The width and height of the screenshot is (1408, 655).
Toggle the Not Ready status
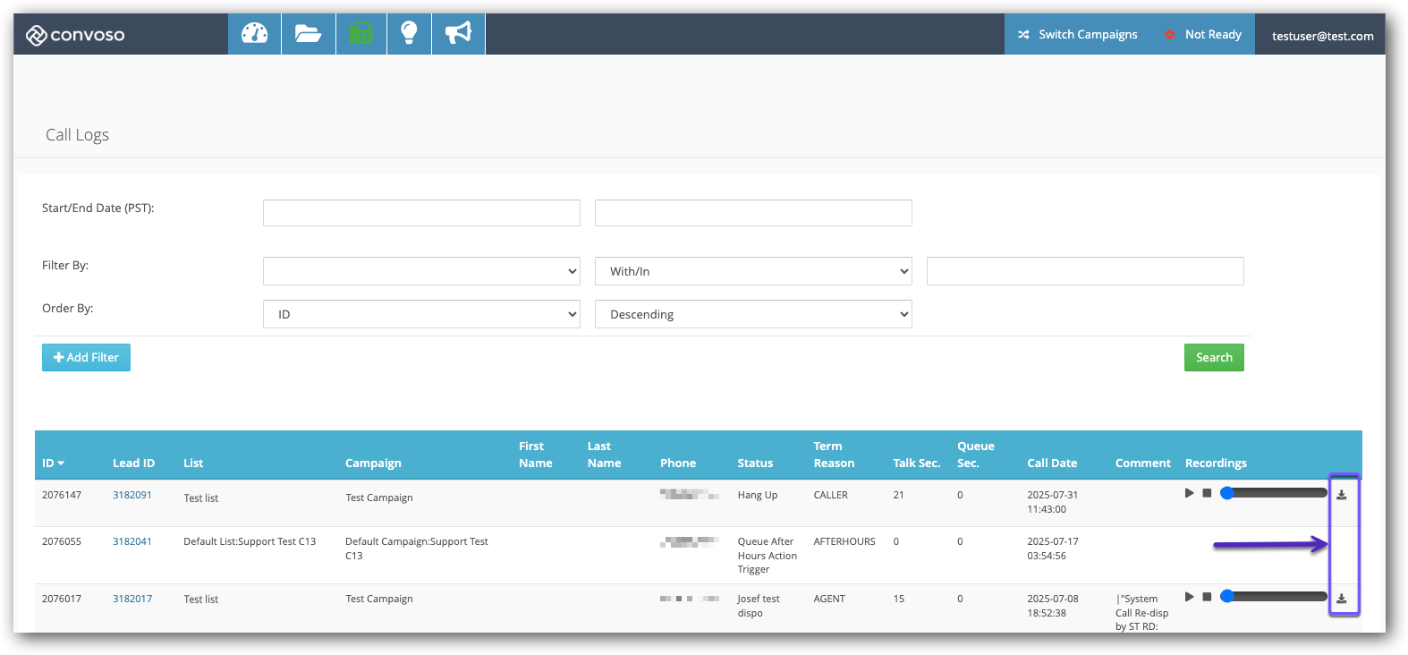tap(1203, 34)
